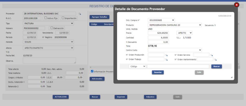Screen dimensions: 246x106
Task: Enable the Importación checkbox
Action: click(63, 18)
